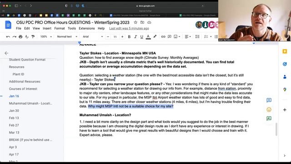This screenshot has width=291, height=164.
Task: Activate the paint format tool
Action: click(33, 36)
